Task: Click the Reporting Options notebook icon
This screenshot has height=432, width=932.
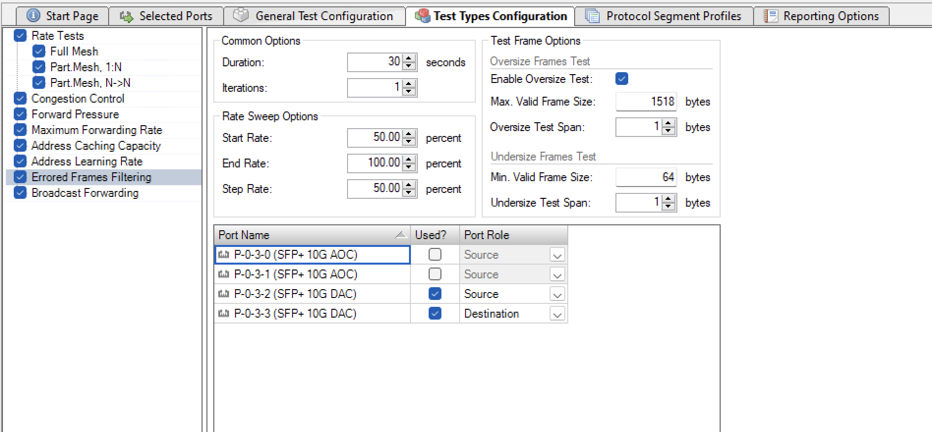Action: coord(770,16)
